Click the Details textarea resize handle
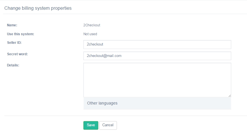Image resolution: width=247 pixels, height=132 pixels. (x=230, y=96)
